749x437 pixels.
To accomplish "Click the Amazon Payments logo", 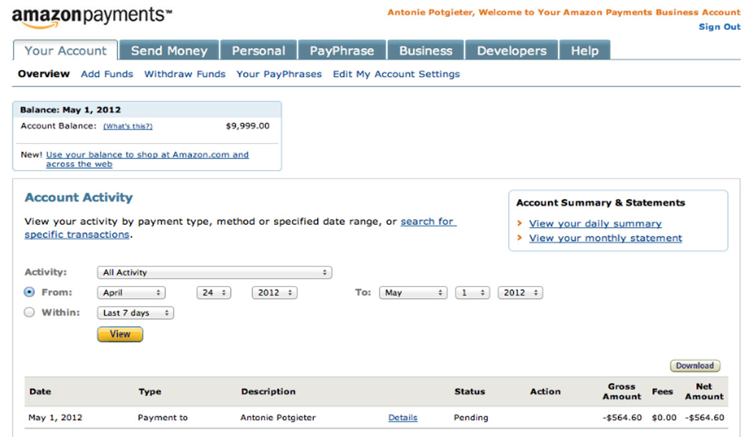I will point(92,17).
